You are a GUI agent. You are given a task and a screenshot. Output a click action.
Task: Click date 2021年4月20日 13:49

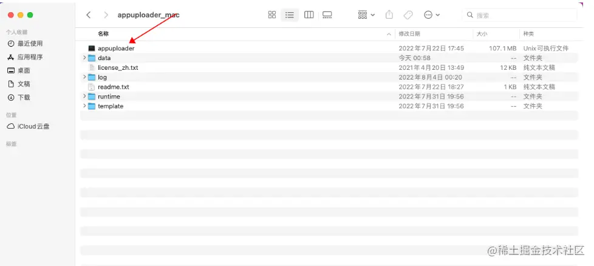click(431, 67)
